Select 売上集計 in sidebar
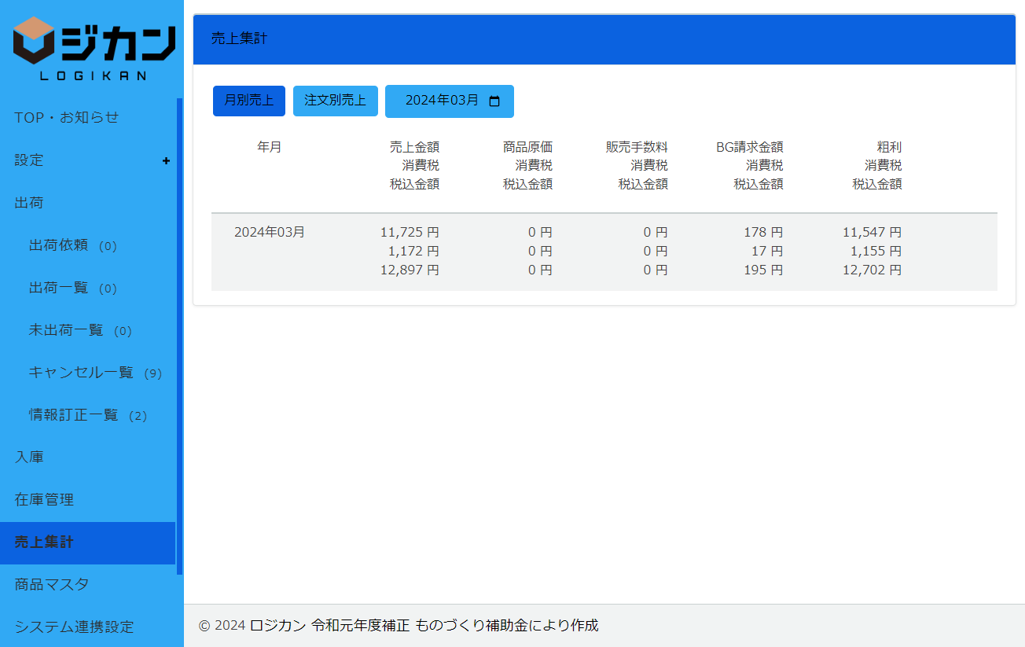This screenshot has width=1025, height=647. coord(44,542)
